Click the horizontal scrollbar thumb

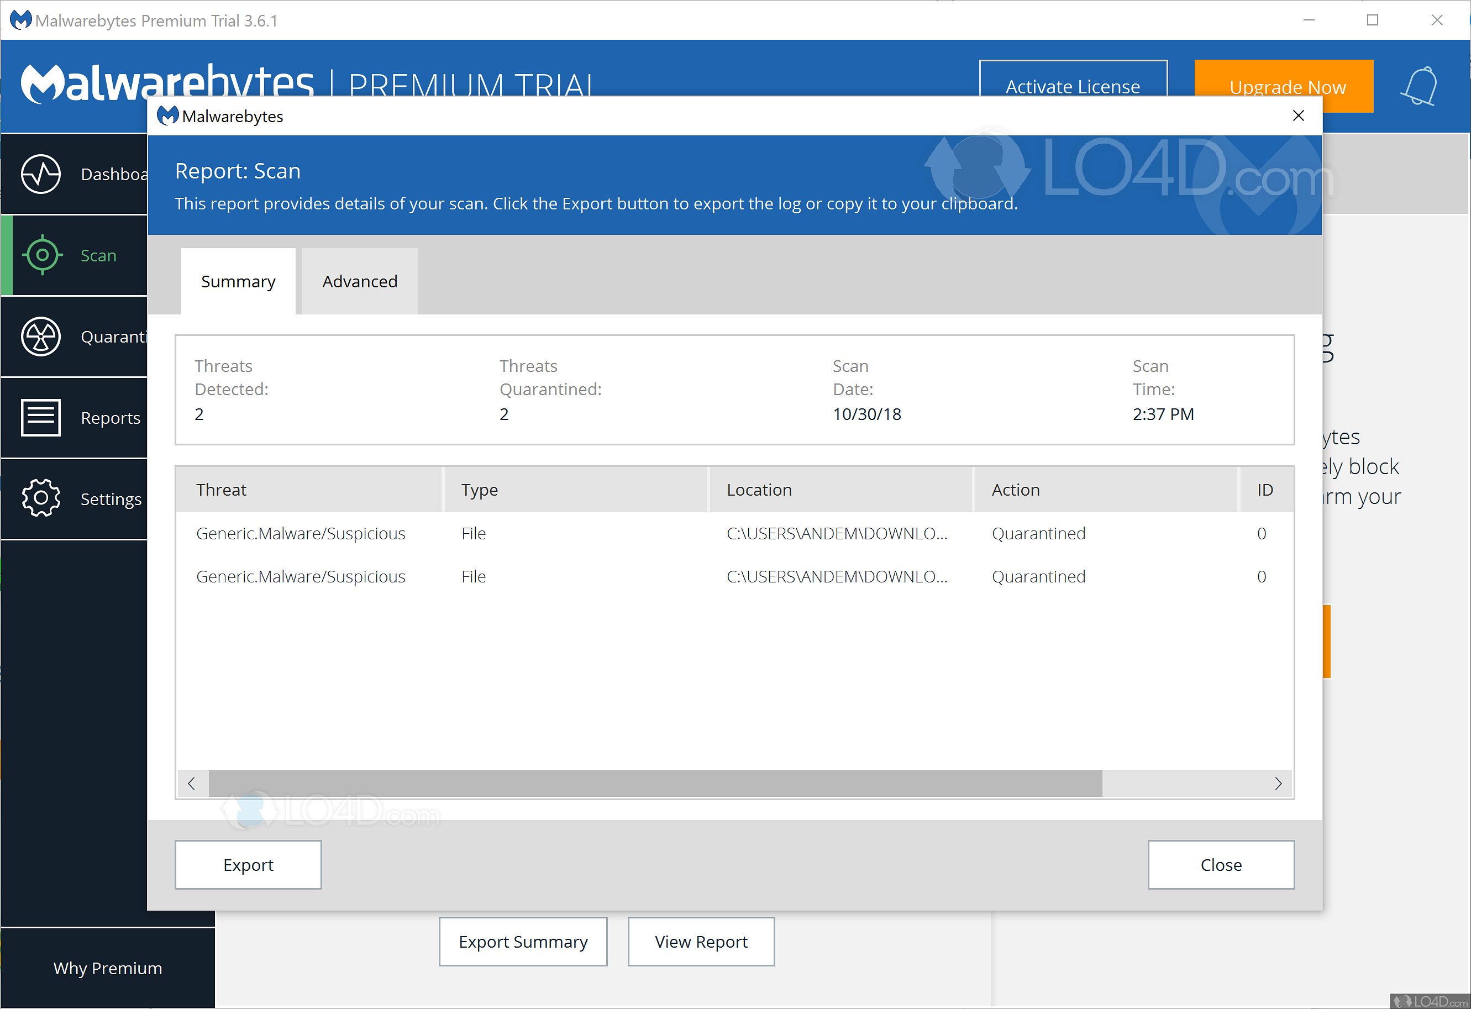(x=654, y=784)
